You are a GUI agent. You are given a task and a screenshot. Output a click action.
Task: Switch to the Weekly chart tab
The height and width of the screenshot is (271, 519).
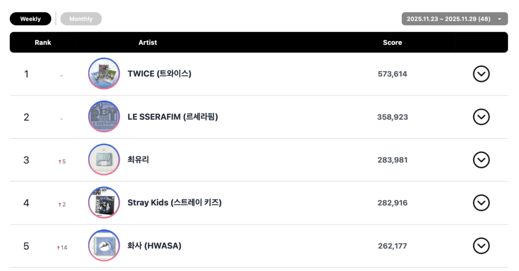(30, 19)
